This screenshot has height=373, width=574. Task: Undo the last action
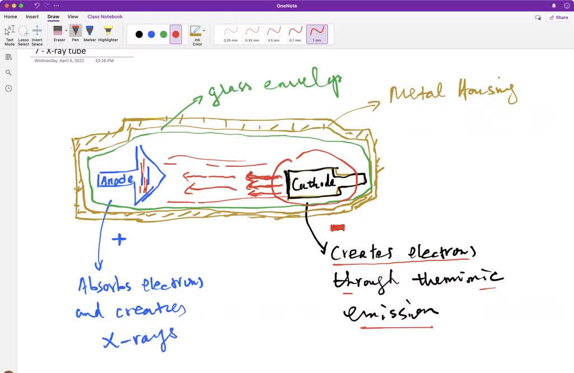pyautogui.click(x=36, y=6)
